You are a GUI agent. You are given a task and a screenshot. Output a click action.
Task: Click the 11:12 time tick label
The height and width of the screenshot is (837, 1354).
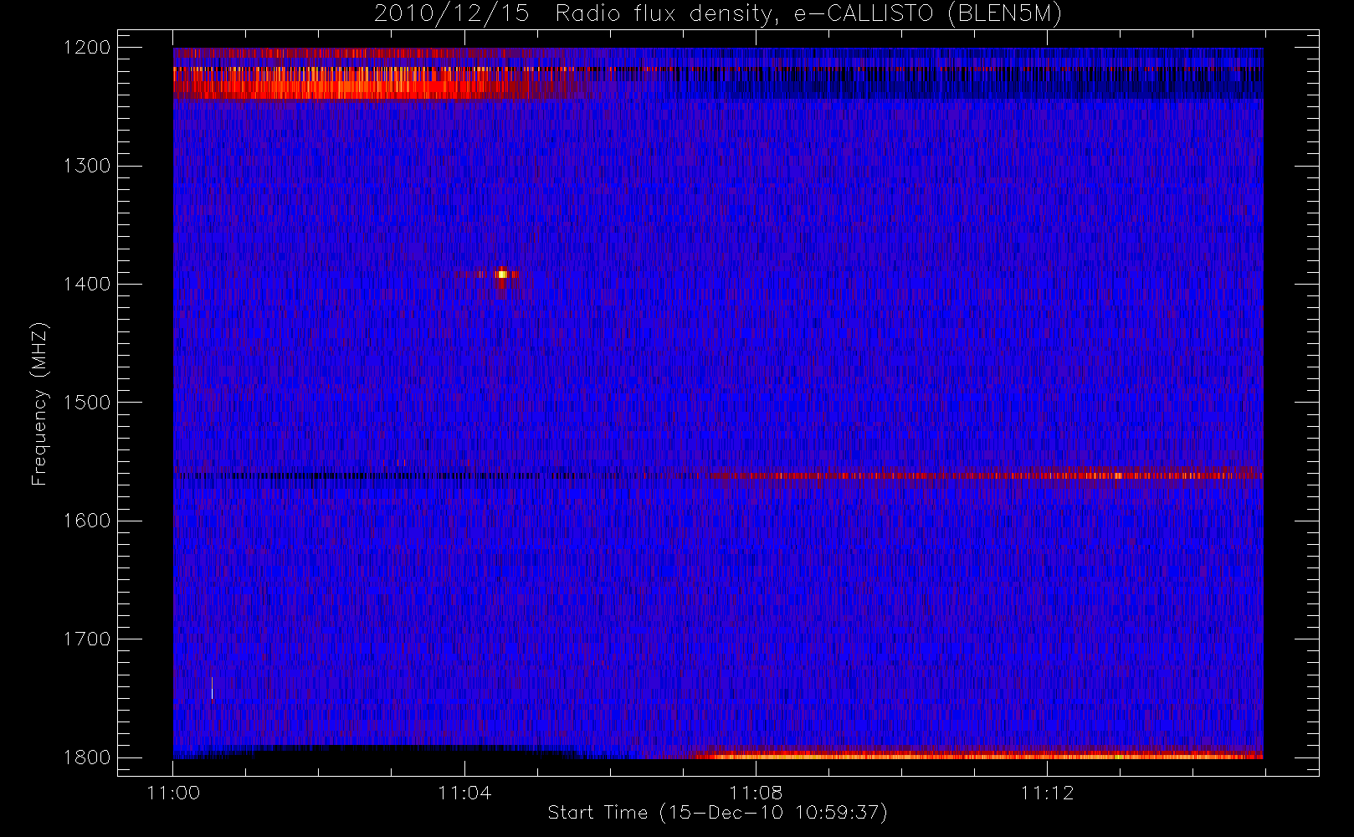coord(1047,793)
